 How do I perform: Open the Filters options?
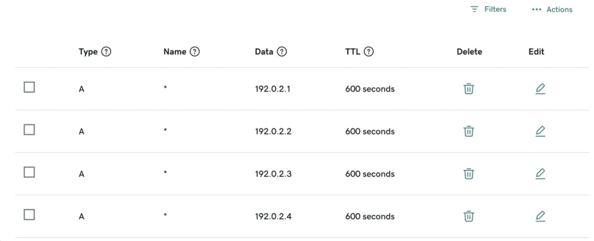pos(489,9)
